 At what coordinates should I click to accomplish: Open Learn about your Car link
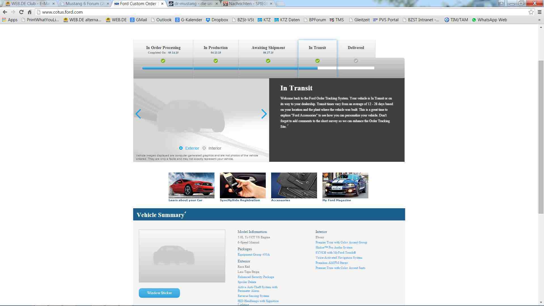pos(185,200)
